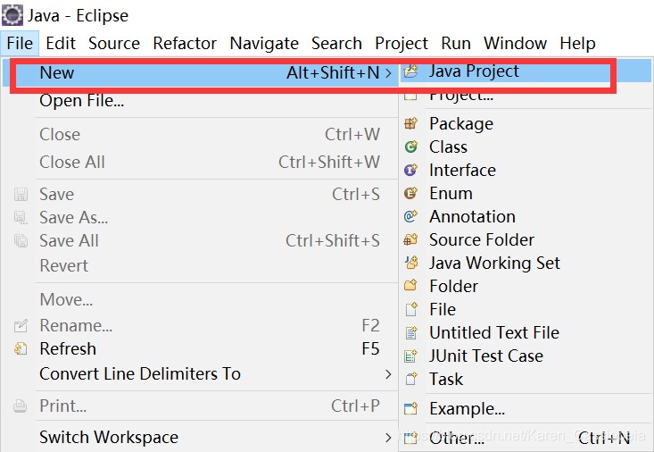
Task: Click the Close All menu entry
Action: point(201,162)
